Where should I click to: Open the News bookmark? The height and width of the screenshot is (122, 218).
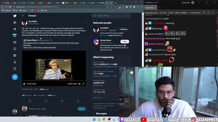tap(44, 11)
